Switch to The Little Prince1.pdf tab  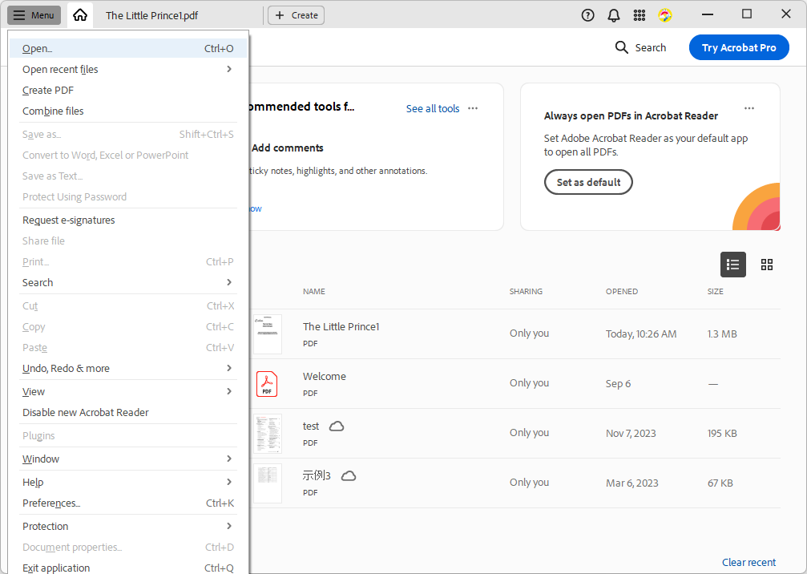coord(151,15)
